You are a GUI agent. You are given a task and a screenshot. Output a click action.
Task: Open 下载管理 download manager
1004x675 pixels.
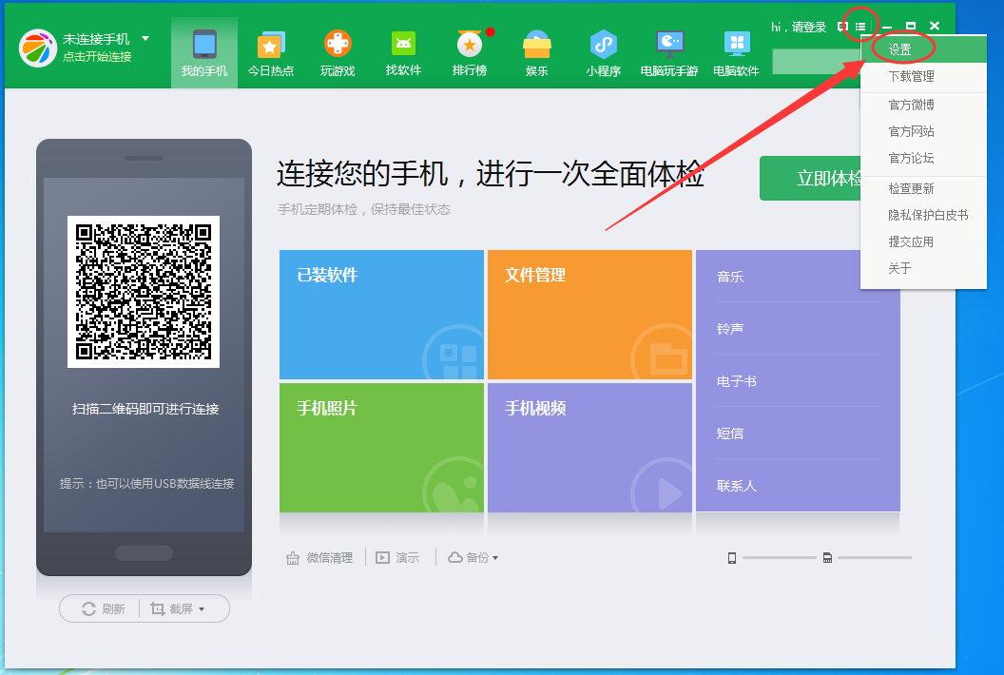[x=911, y=76]
